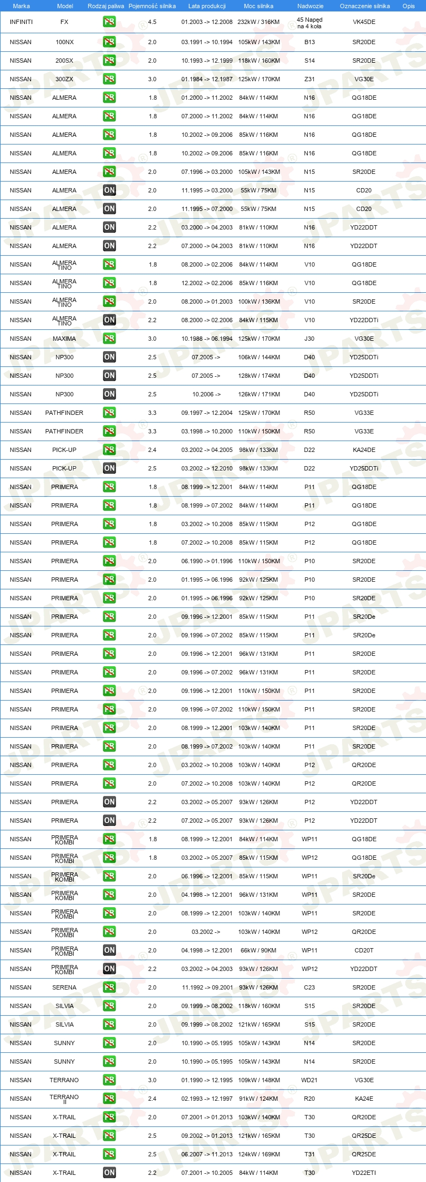This screenshot has height=1182, width=426.
Task: Click engine code CD20T
Action: pos(364,950)
